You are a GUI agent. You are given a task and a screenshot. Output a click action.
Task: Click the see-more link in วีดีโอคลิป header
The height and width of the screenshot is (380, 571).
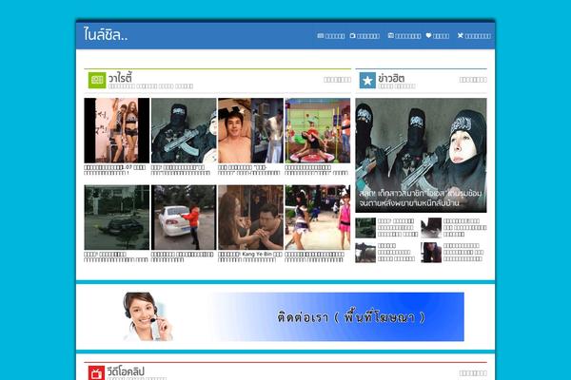pyautogui.click(x=473, y=373)
